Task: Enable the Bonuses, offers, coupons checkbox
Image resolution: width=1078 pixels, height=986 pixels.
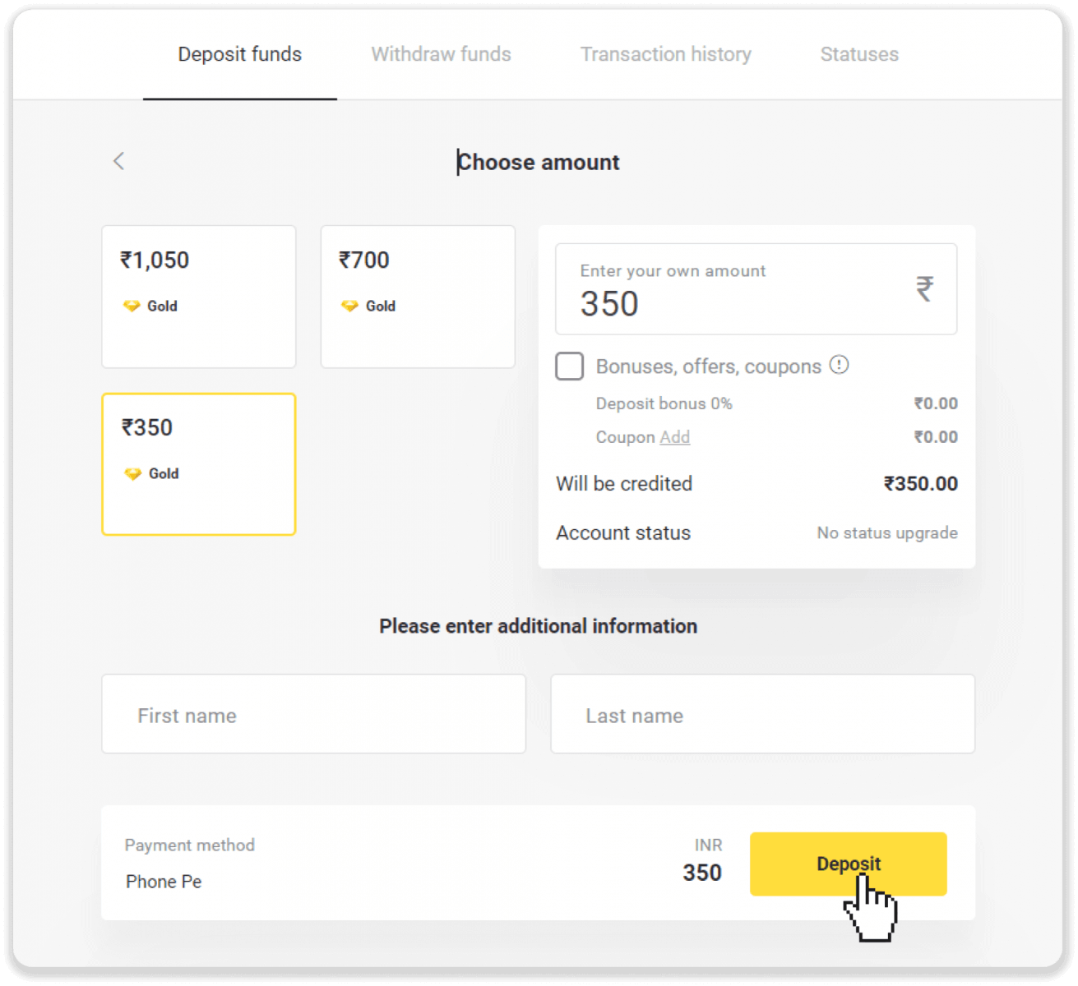Action: 570,366
